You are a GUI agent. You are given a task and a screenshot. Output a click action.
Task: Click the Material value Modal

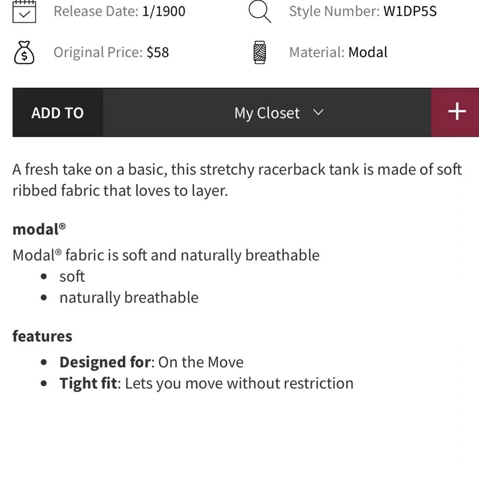tap(368, 52)
